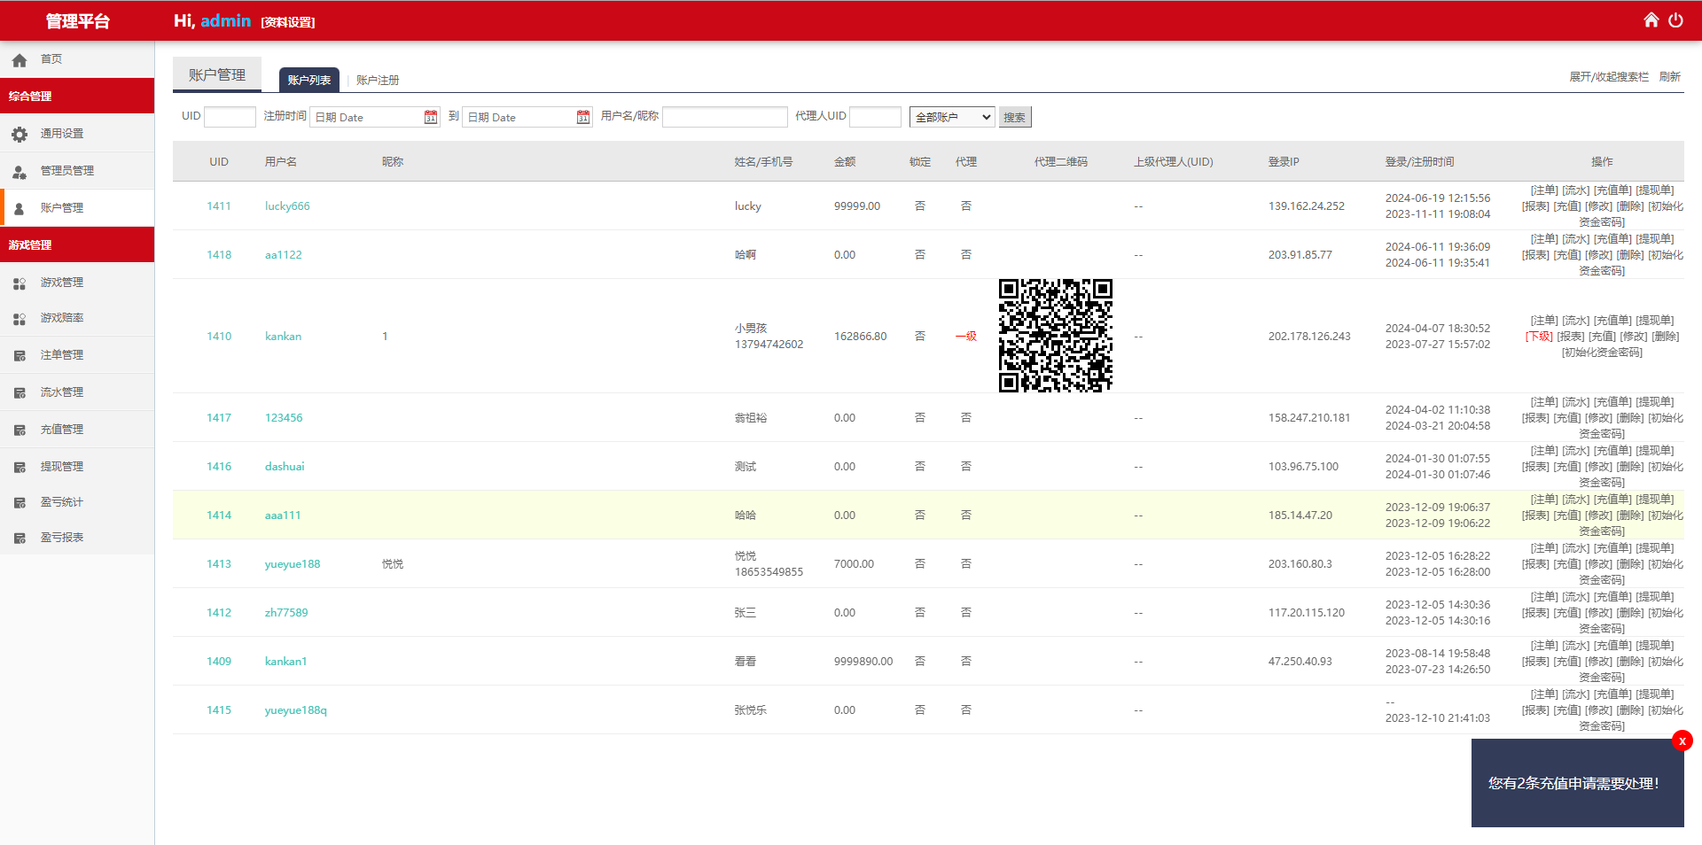This screenshot has width=1702, height=845.
Task: Click the 充值管理 sidebar icon
Action: click(20, 430)
